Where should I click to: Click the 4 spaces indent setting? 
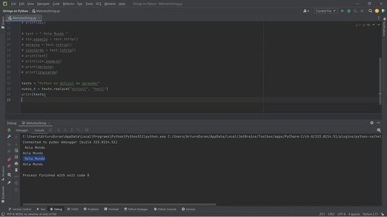point(354,214)
